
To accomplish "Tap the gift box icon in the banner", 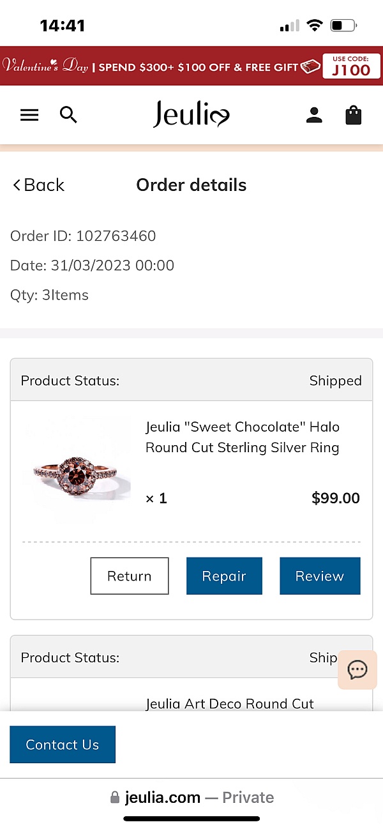I will pos(310,66).
